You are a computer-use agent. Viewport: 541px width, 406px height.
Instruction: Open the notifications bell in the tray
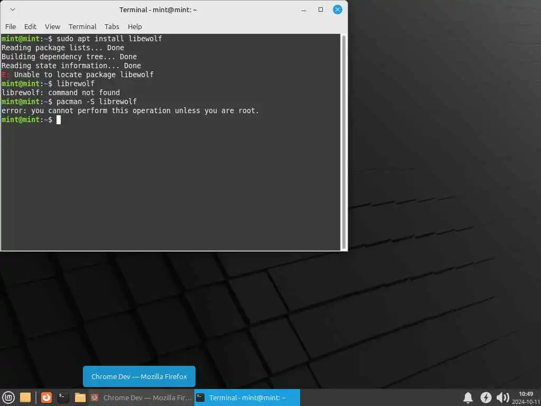[468, 398]
